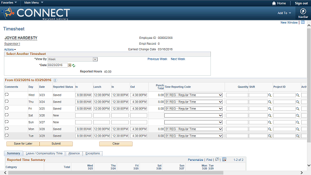The width and height of the screenshot is (311, 175).
Task: Look up Project ID for Sun 3/27
Action: (x=298, y=122)
